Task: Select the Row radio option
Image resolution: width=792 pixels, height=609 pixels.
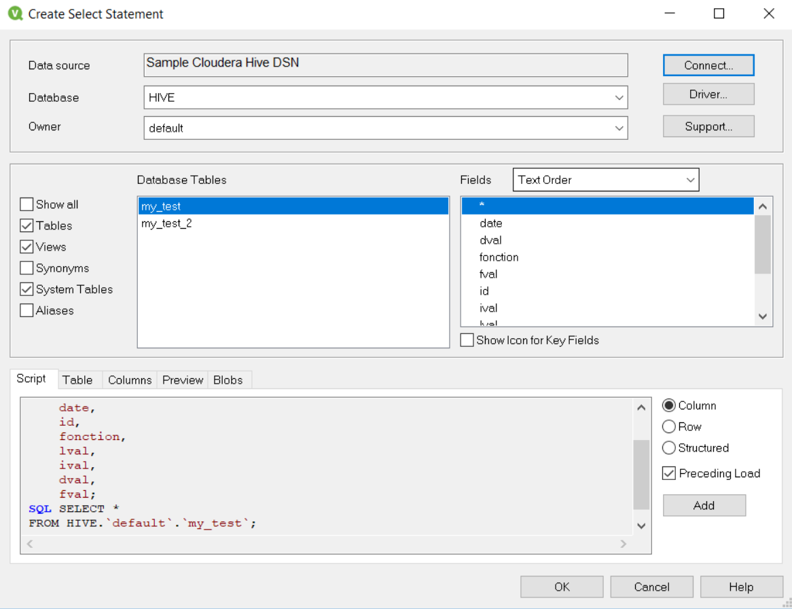Action: click(669, 426)
